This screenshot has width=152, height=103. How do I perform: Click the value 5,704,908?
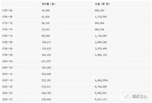[101, 87]
